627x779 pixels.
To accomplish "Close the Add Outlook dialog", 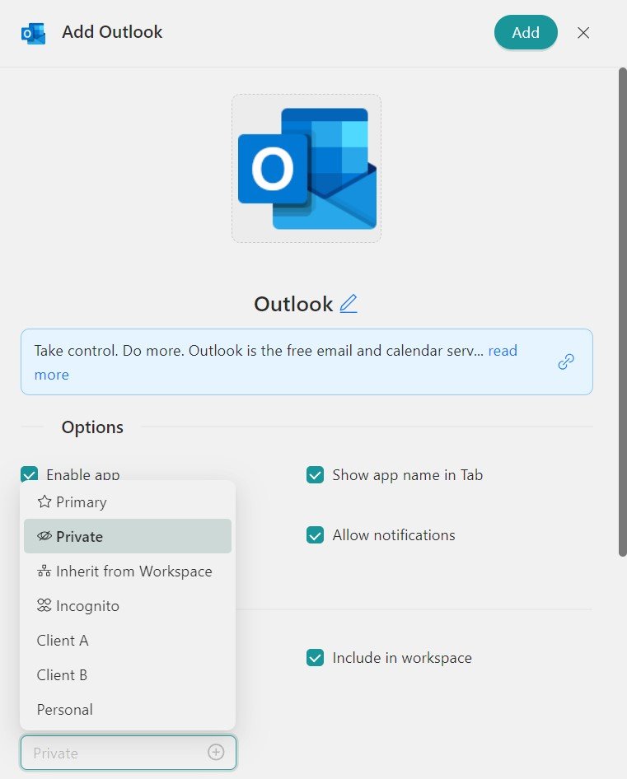I will [583, 33].
